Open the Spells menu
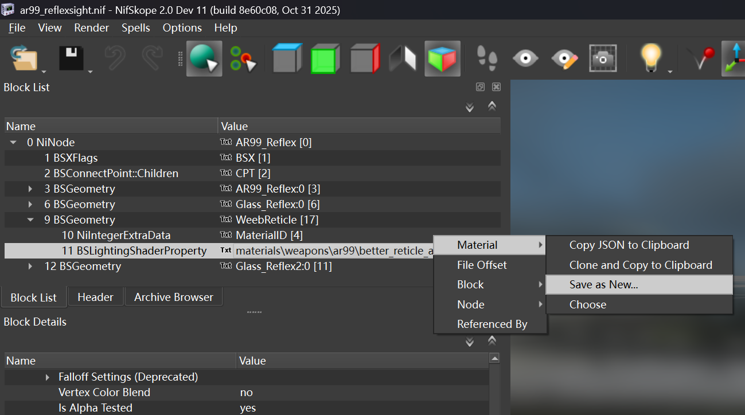 (136, 28)
